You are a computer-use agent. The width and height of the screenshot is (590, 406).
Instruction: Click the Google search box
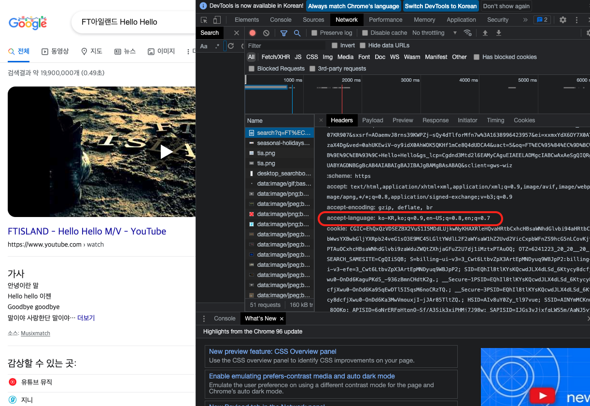coord(134,22)
